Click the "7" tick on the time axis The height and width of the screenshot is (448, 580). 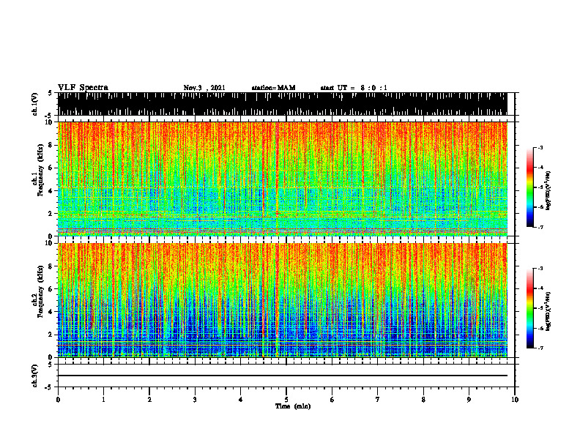[378, 400]
